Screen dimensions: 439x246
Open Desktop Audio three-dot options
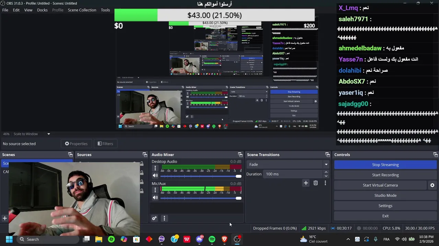[x=155, y=168]
